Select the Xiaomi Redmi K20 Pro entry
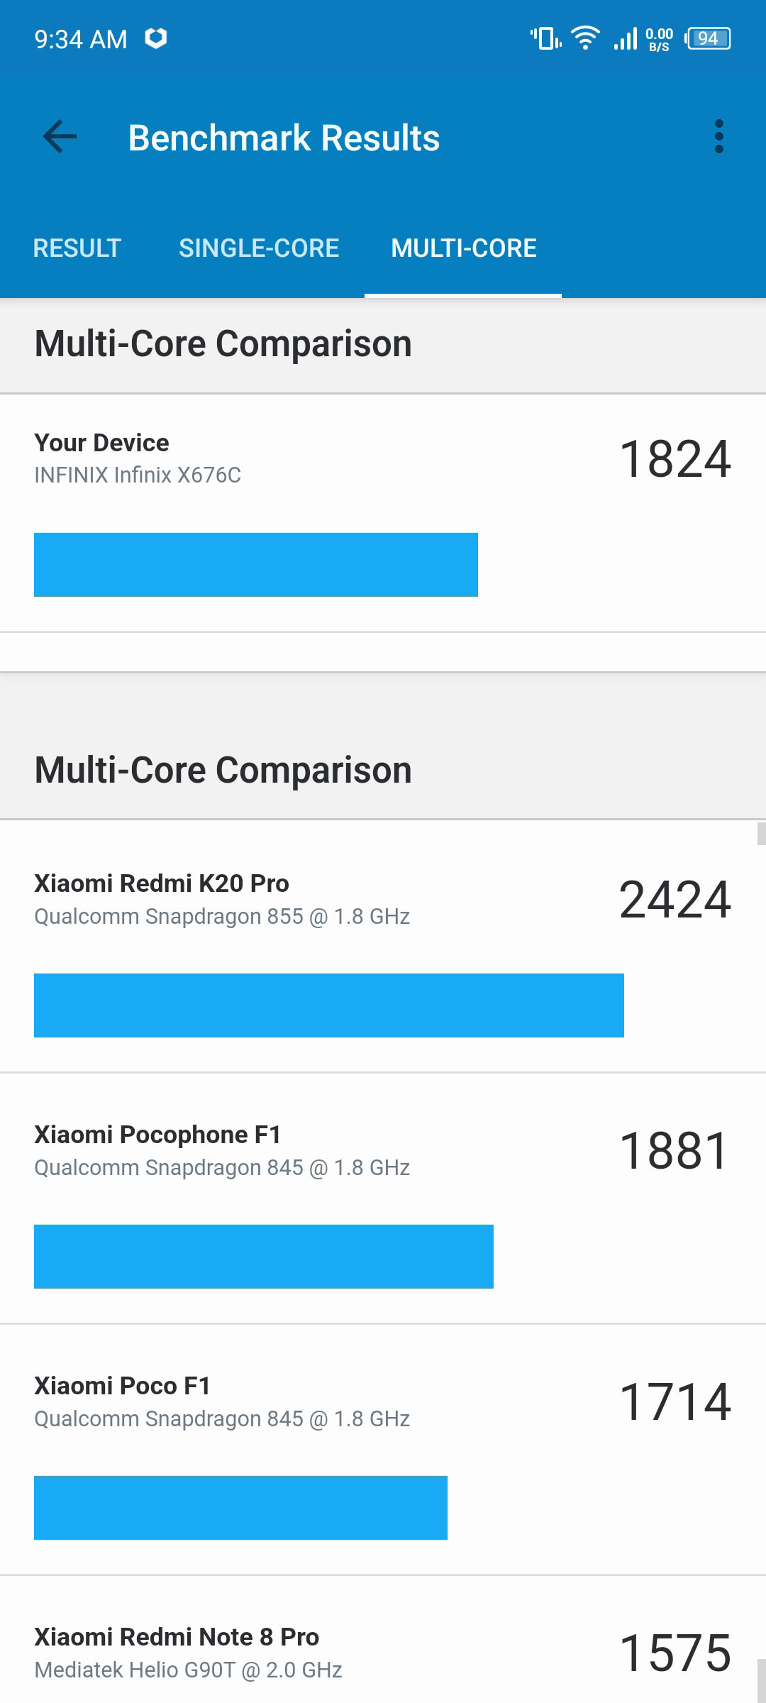Viewport: 766px width, 1703px height. (383, 947)
